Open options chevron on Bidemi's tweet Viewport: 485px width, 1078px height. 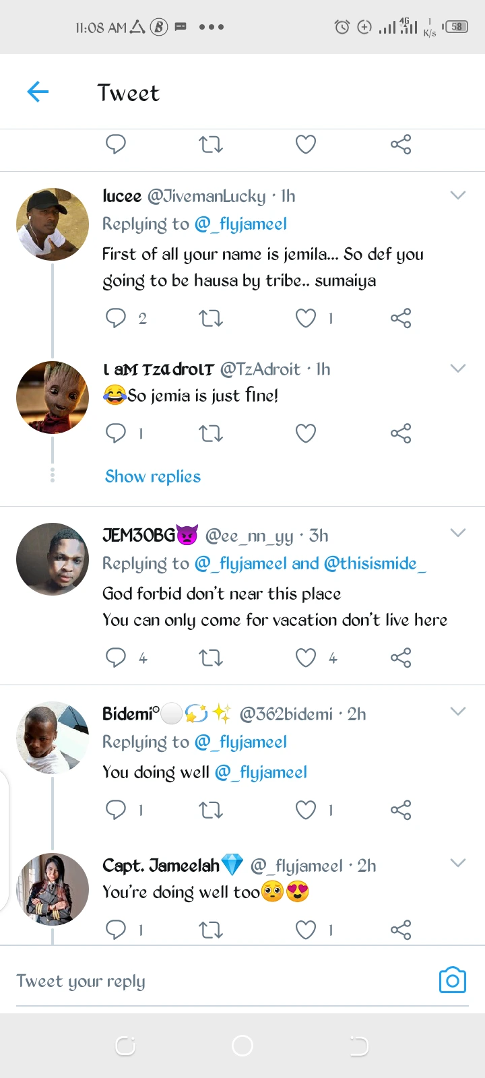coord(458,711)
